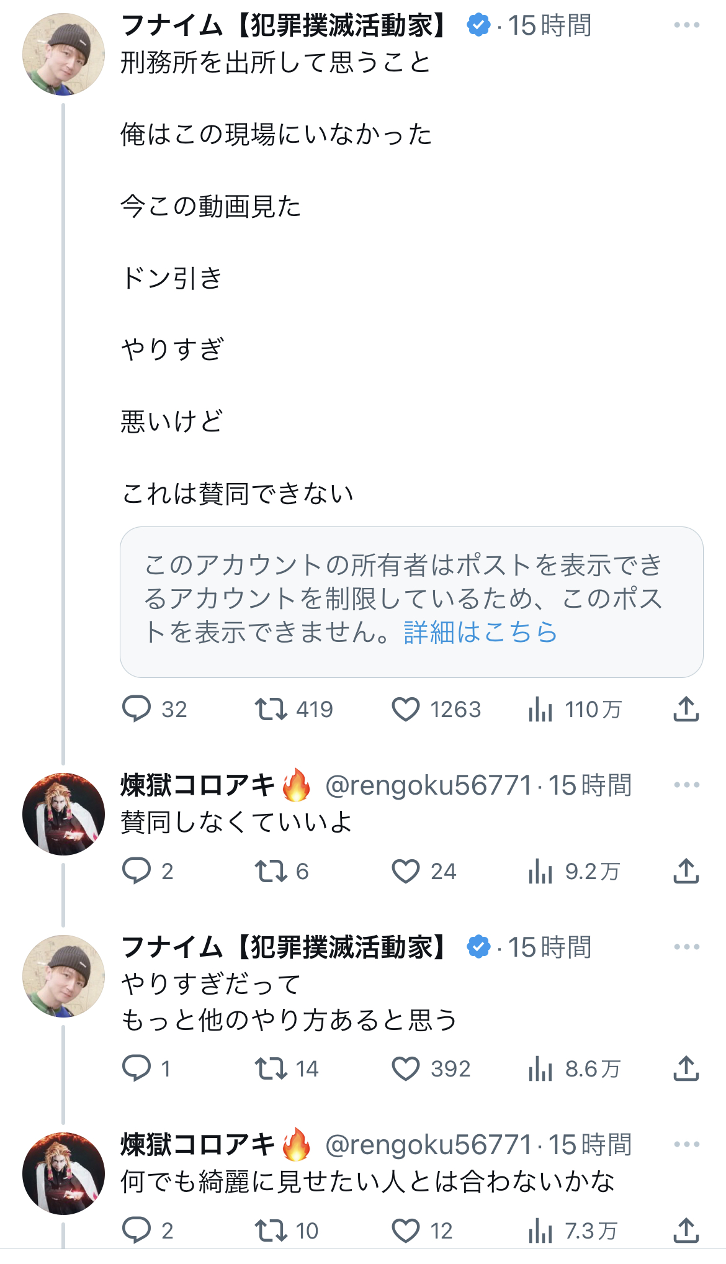Viewport: 726px width, 1264px height.
Task: Reply to the first post with 32 replies
Action: [137, 709]
